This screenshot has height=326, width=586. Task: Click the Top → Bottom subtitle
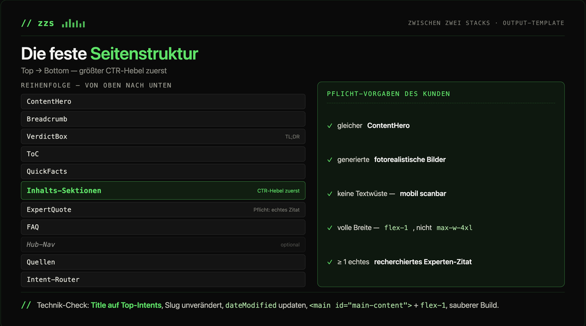[94, 71]
